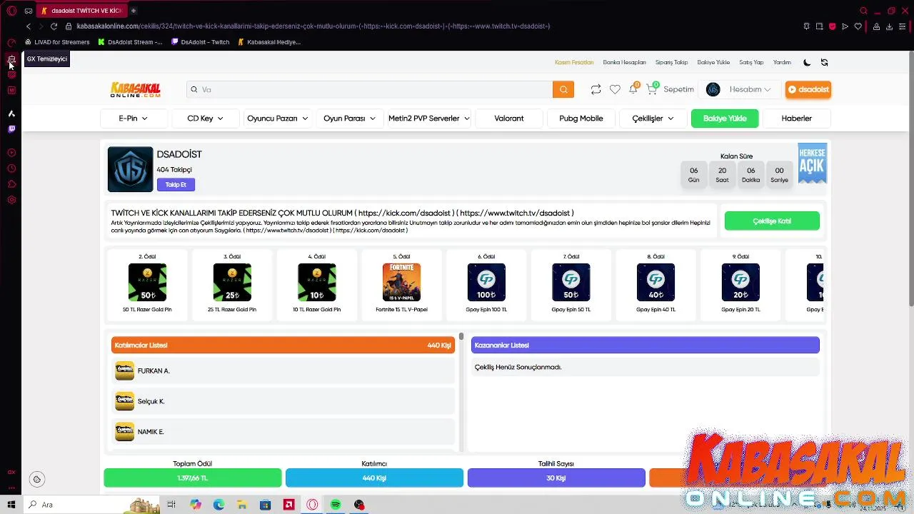Click the orange dsadoist stream button
This screenshot has width=914, height=514.
coord(808,89)
